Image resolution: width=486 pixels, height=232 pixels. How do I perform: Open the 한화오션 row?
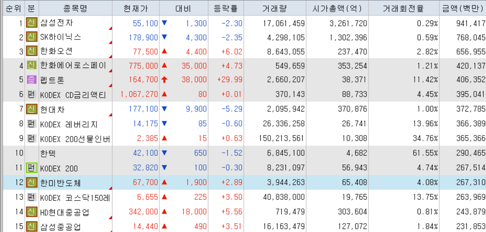tap(57, 52)
